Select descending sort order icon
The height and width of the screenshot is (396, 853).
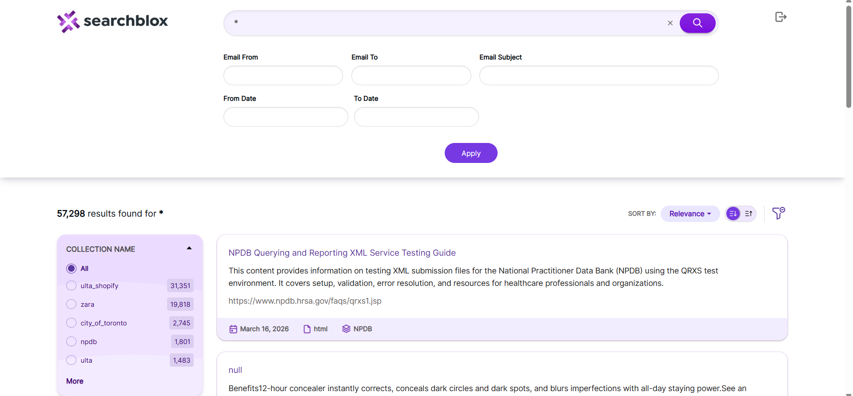click(733, 214)
